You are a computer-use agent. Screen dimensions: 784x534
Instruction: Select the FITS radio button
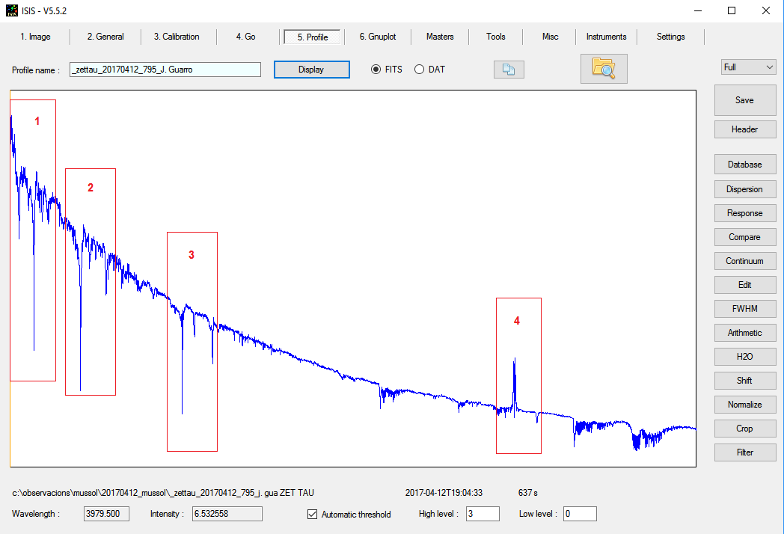tap(376, 70)
